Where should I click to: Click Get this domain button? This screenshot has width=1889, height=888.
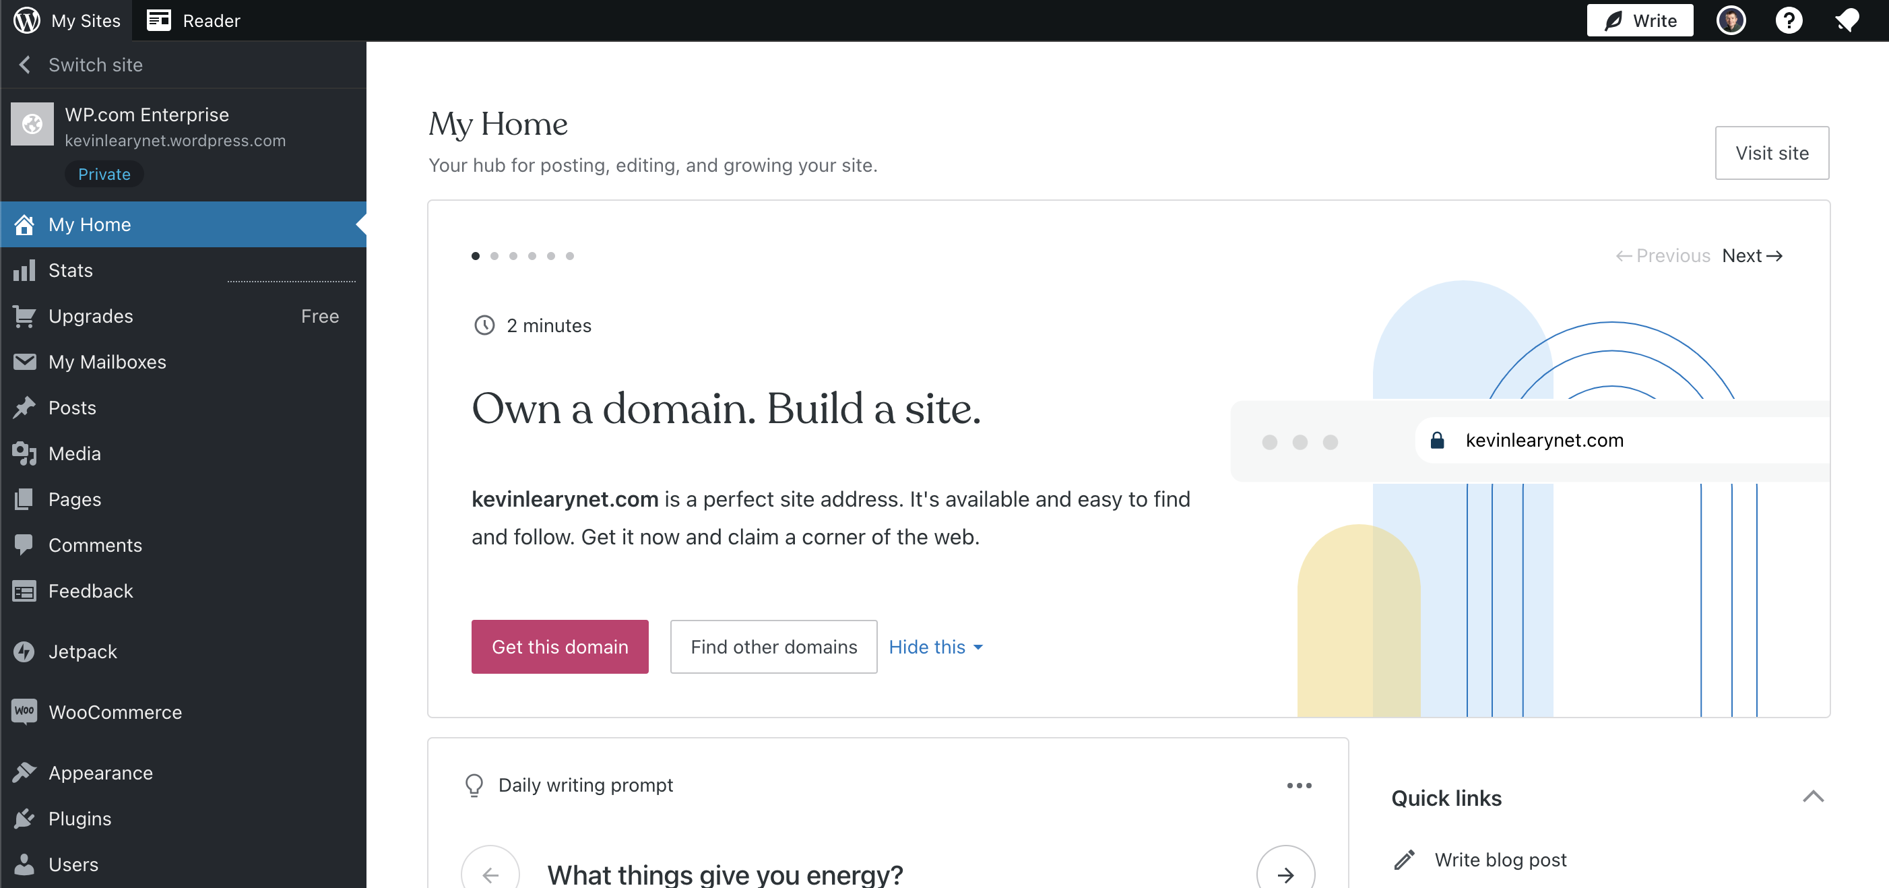pyautogui.click(x=559, y=647)
